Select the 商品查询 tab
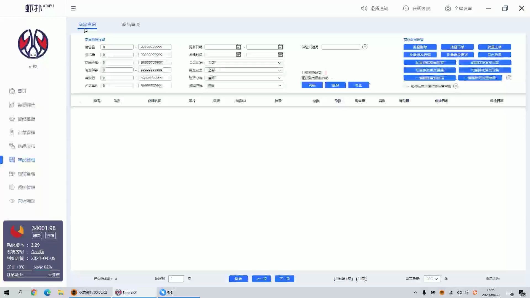The height and width of the screenshot is (298, 530). click(87, 25)
